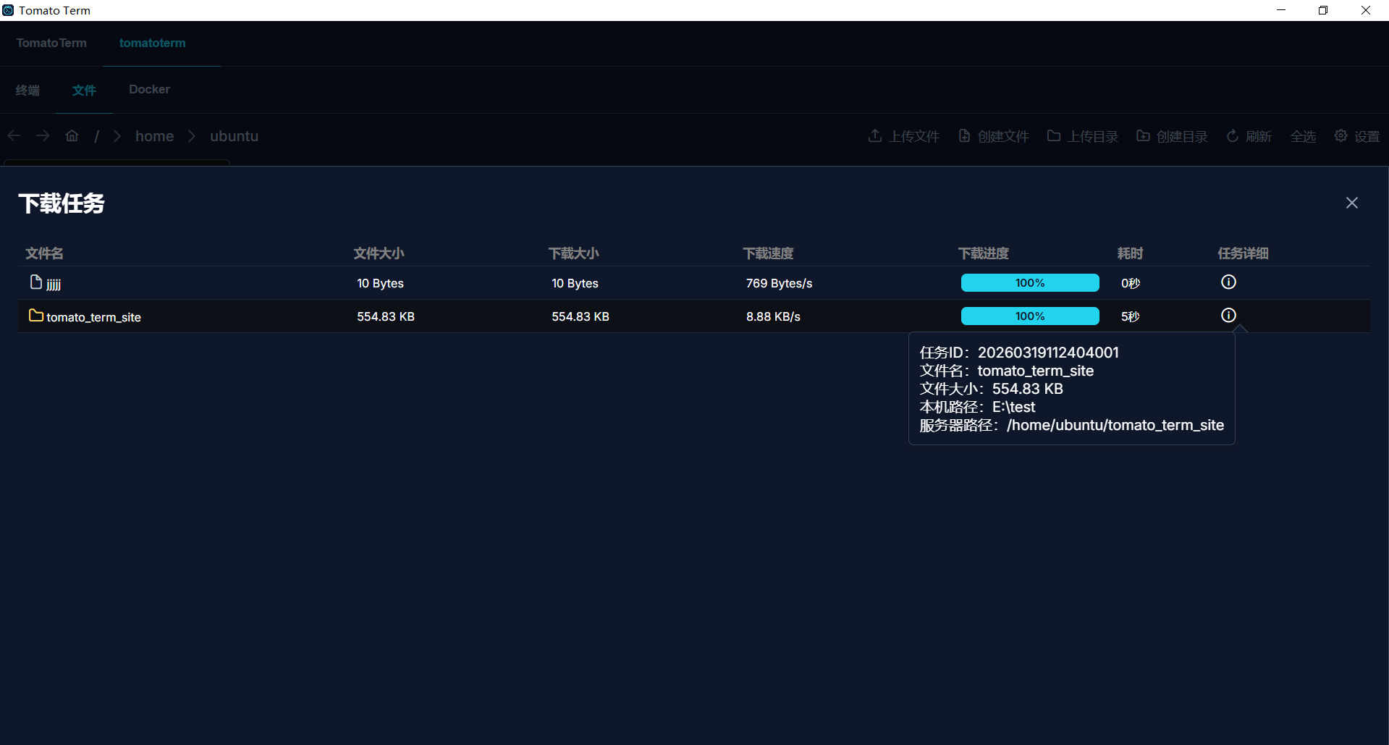Click the ubuntu breadcrumb folder
Viewport: 1389px width, 745px height.
coord(234,136)
